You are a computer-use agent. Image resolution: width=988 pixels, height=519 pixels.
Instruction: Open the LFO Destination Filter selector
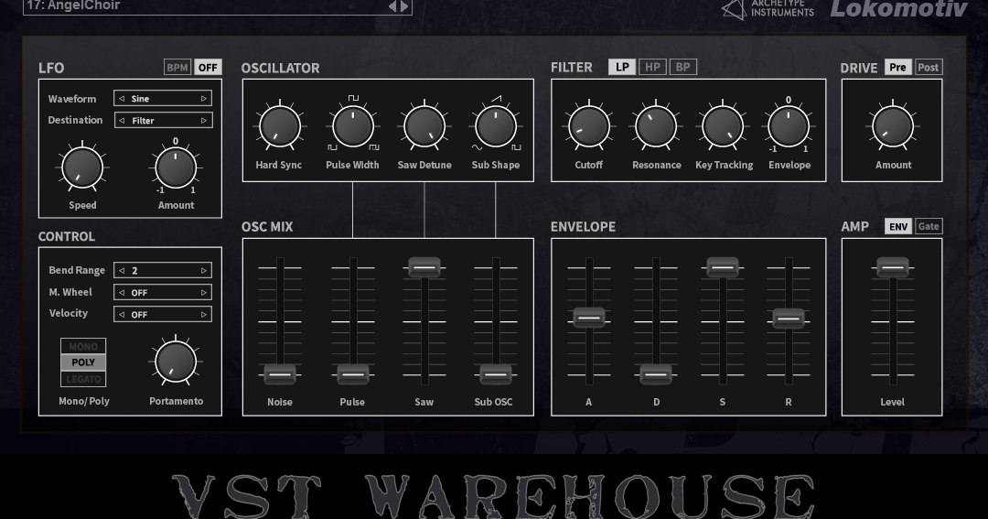[163, 121]
